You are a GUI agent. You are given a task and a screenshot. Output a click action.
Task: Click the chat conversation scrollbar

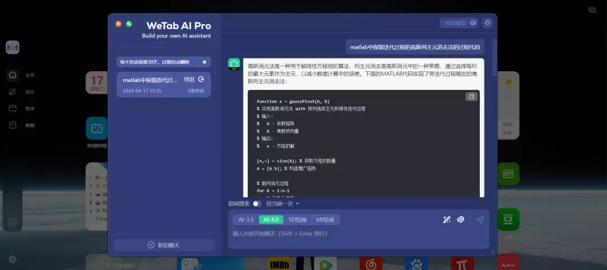pyautogui.click(x=494, y=57)
